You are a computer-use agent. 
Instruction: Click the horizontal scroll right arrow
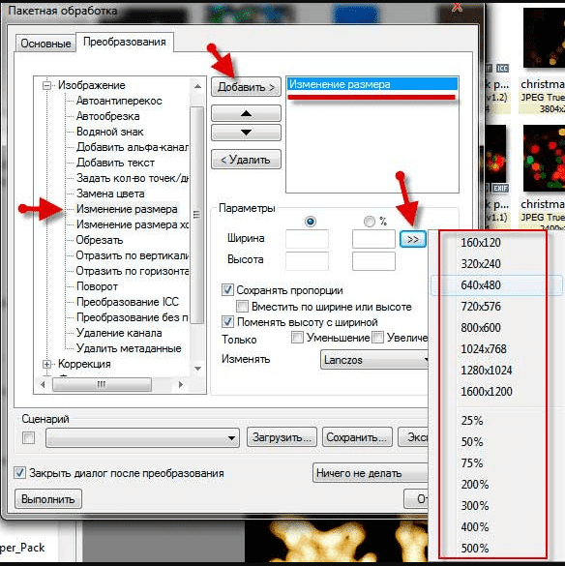point(181,385)
